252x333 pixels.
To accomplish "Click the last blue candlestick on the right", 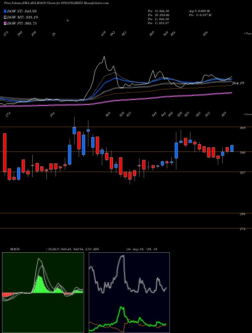I will 232,148.
